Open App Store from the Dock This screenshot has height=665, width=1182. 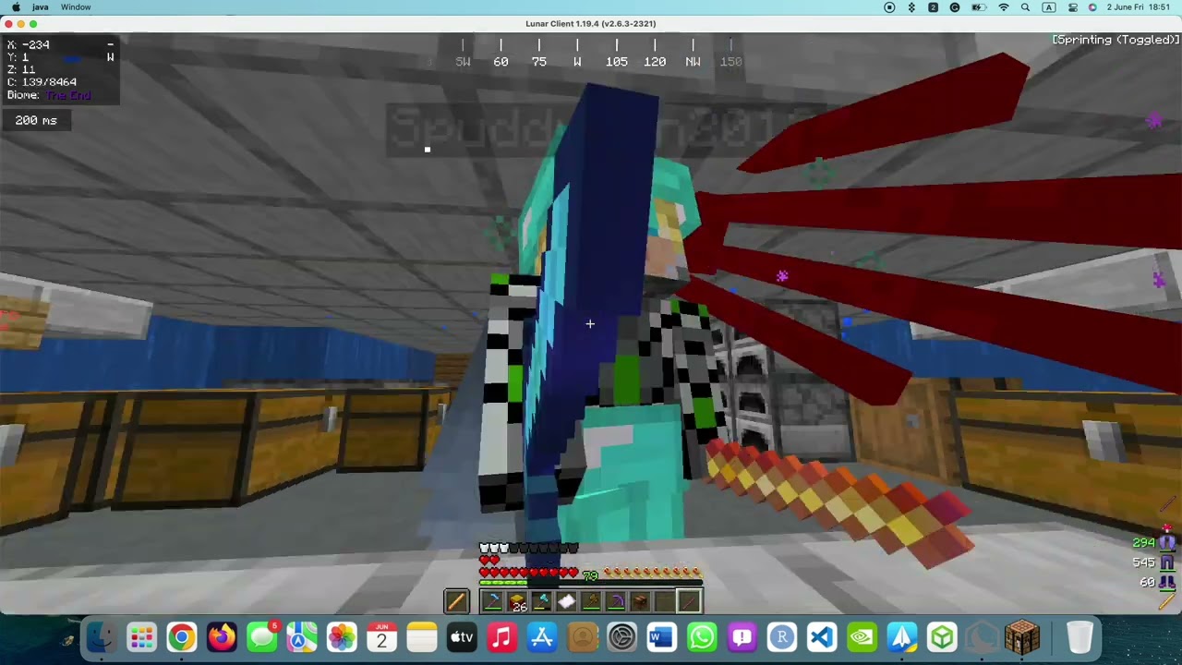point(542,637)
